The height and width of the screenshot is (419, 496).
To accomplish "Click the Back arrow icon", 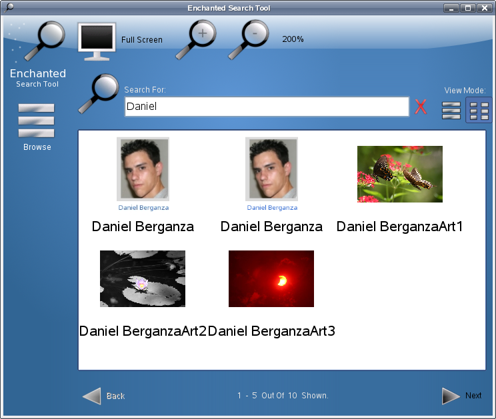I will tap(92, 396).
